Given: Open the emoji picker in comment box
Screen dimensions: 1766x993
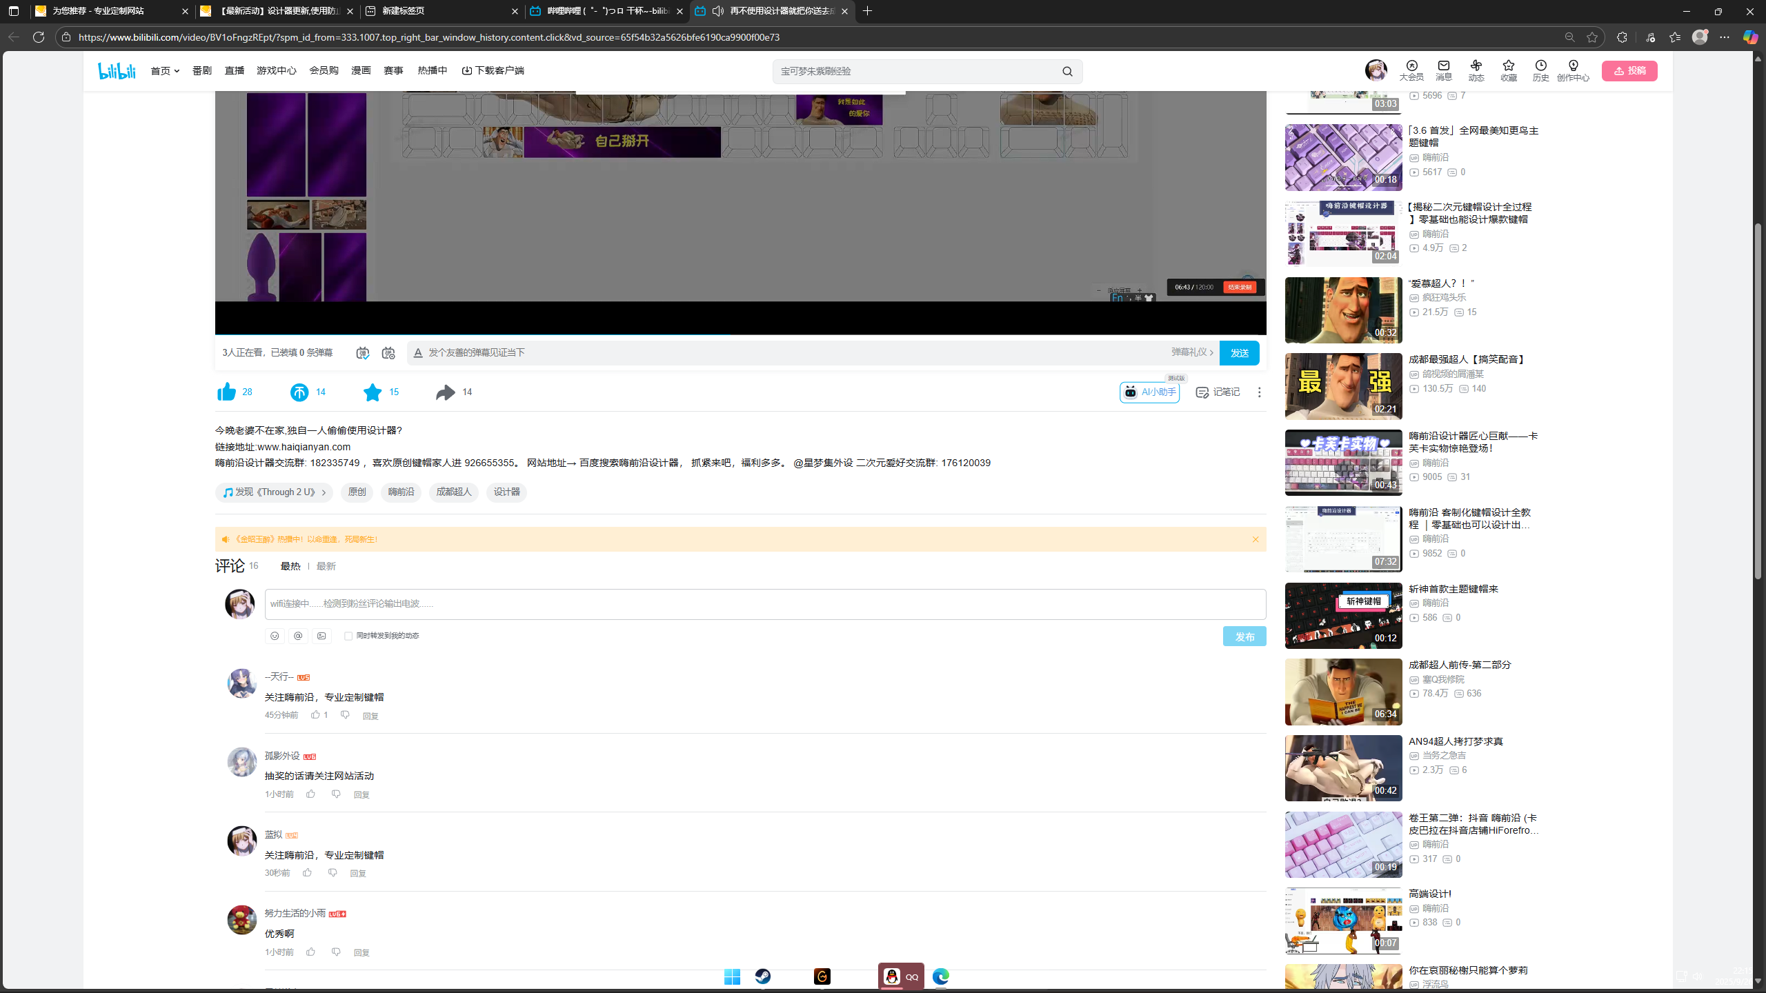Looking at the screenshot, I should (275, 636).
